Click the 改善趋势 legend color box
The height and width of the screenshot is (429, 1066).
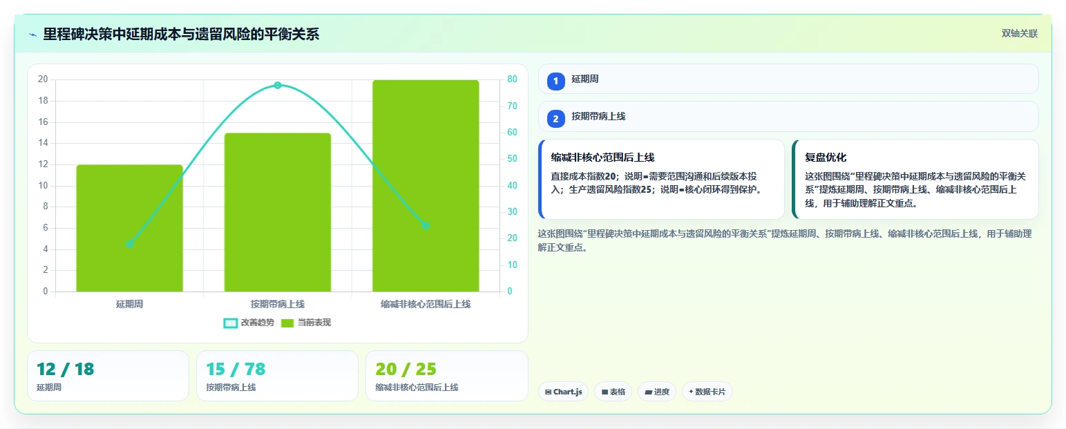231,323
